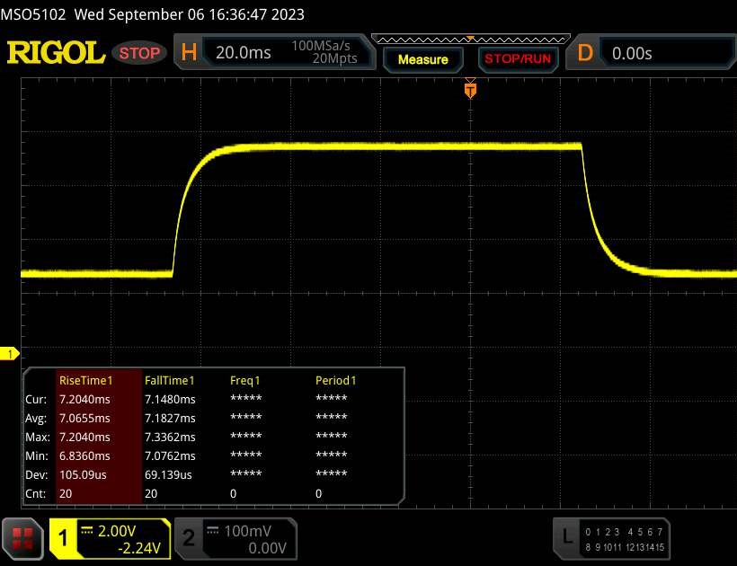Toggle channel 1 using its yellow number badge
737x566 pixels.
(64, 537)
